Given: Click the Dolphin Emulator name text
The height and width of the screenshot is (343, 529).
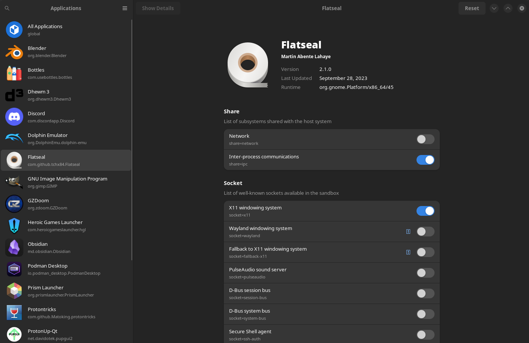Looking at the screenshot, I should [48, 135].
